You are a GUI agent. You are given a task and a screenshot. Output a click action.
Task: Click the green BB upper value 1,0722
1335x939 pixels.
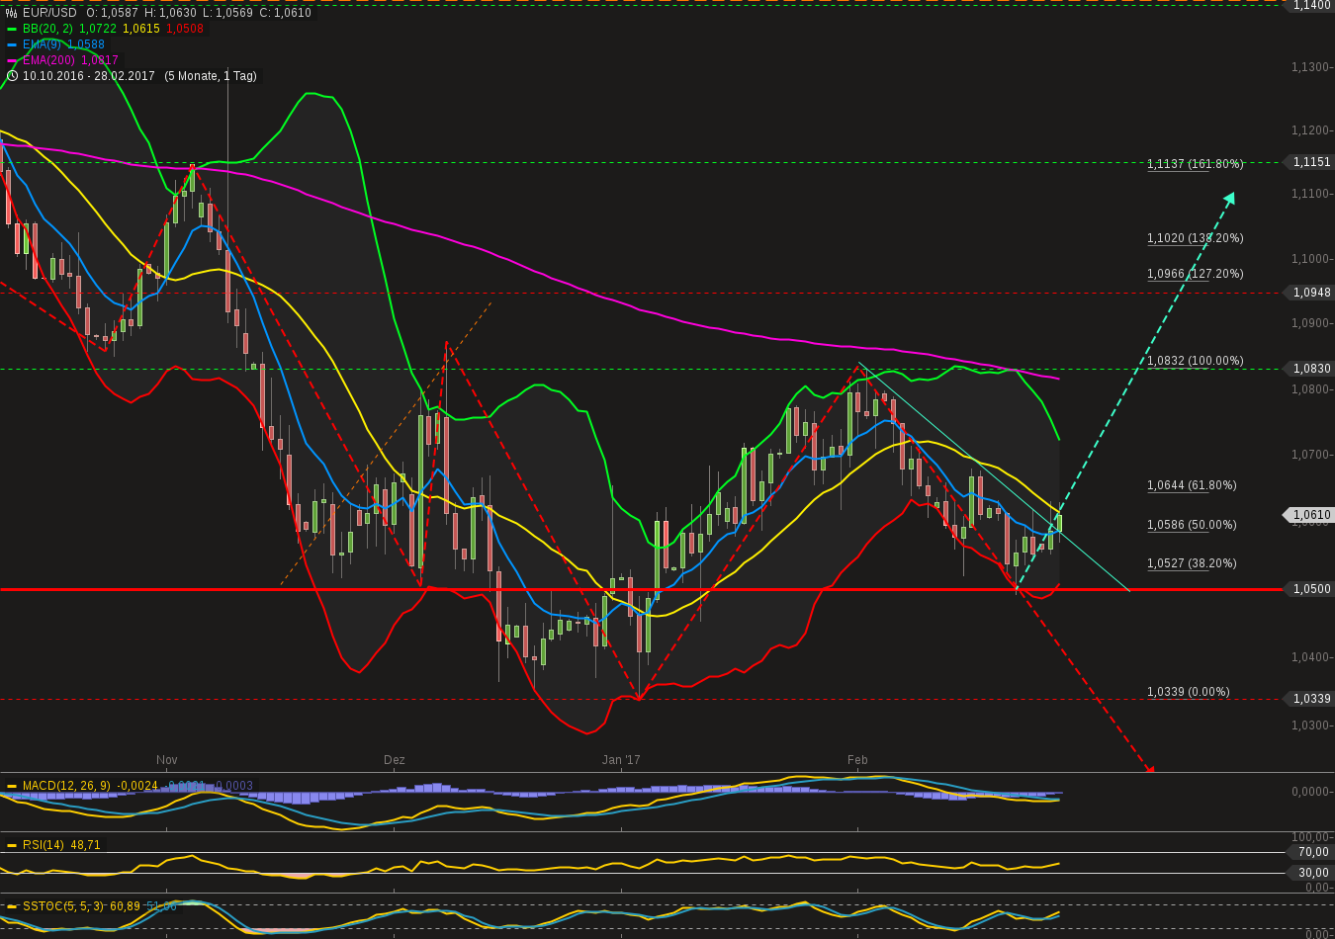coord(98,29)
